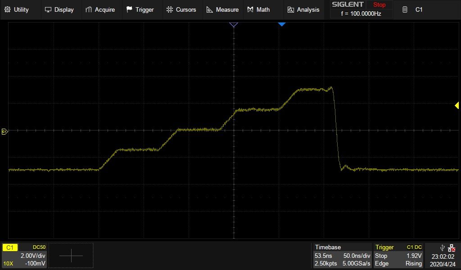Image resolution: width=461 pixels, height=270 pixels.
Task: Select the hollow trigger delay marker at top center
Action: pos(233,24)
